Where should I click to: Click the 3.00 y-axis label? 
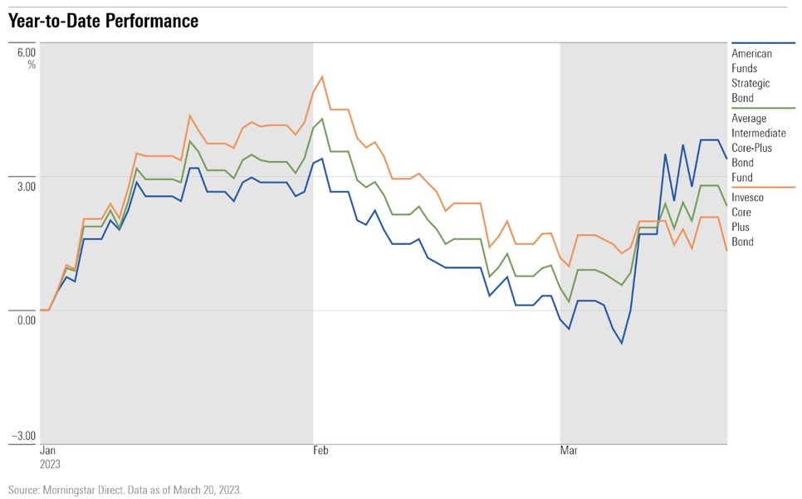25,186
